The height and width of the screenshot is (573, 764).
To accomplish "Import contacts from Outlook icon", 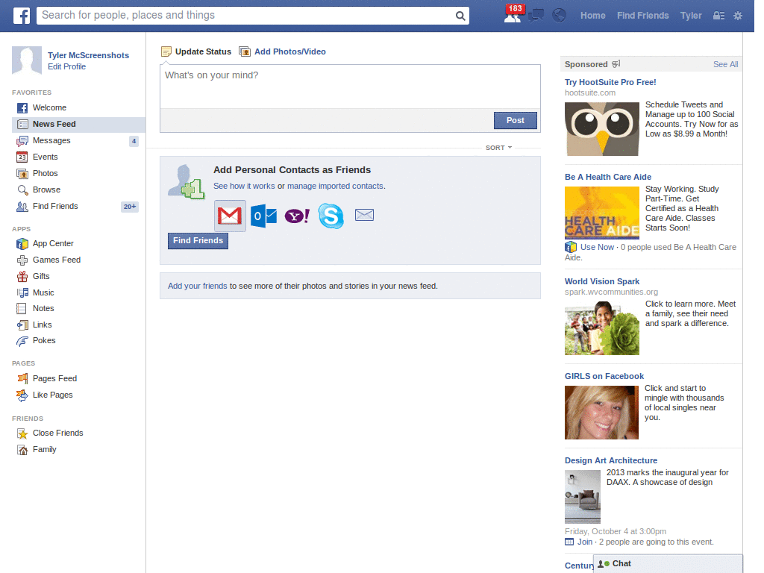I will click(x=263, y=216).
